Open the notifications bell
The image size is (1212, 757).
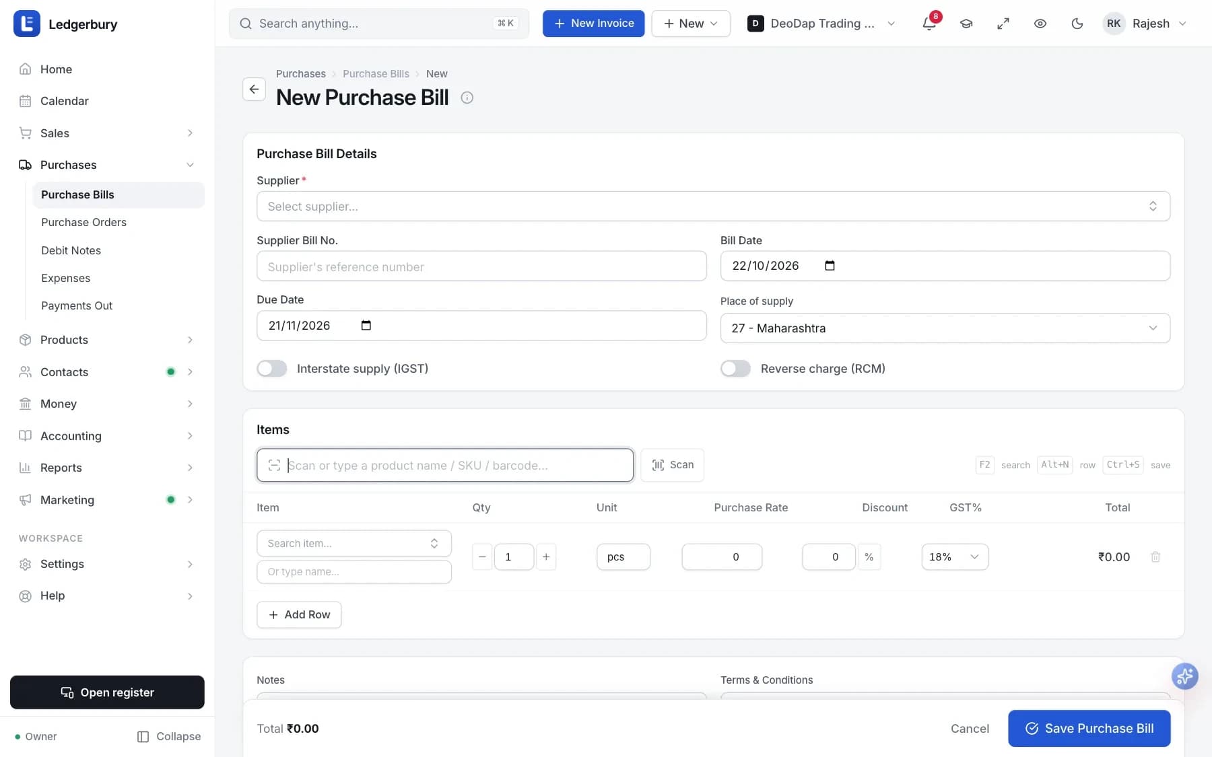(x=929, y=24)
